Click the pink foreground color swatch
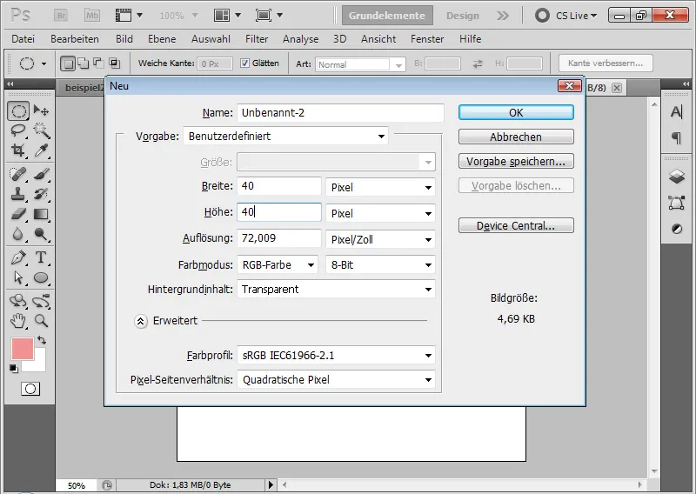Viewport: 696px width, 494px height. point(23,348)
